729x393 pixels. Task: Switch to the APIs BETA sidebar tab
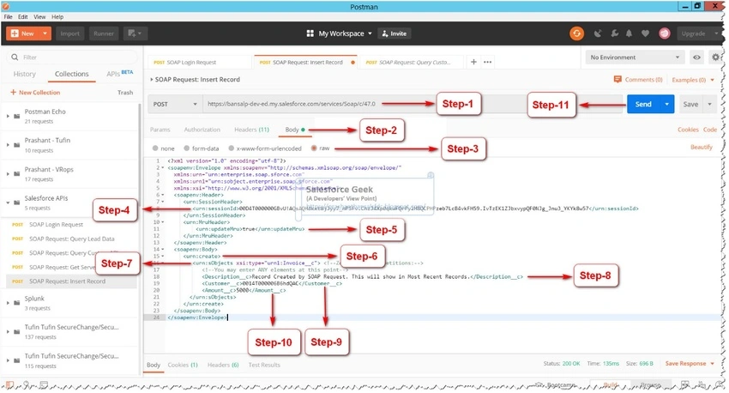(x=119, y=74)
